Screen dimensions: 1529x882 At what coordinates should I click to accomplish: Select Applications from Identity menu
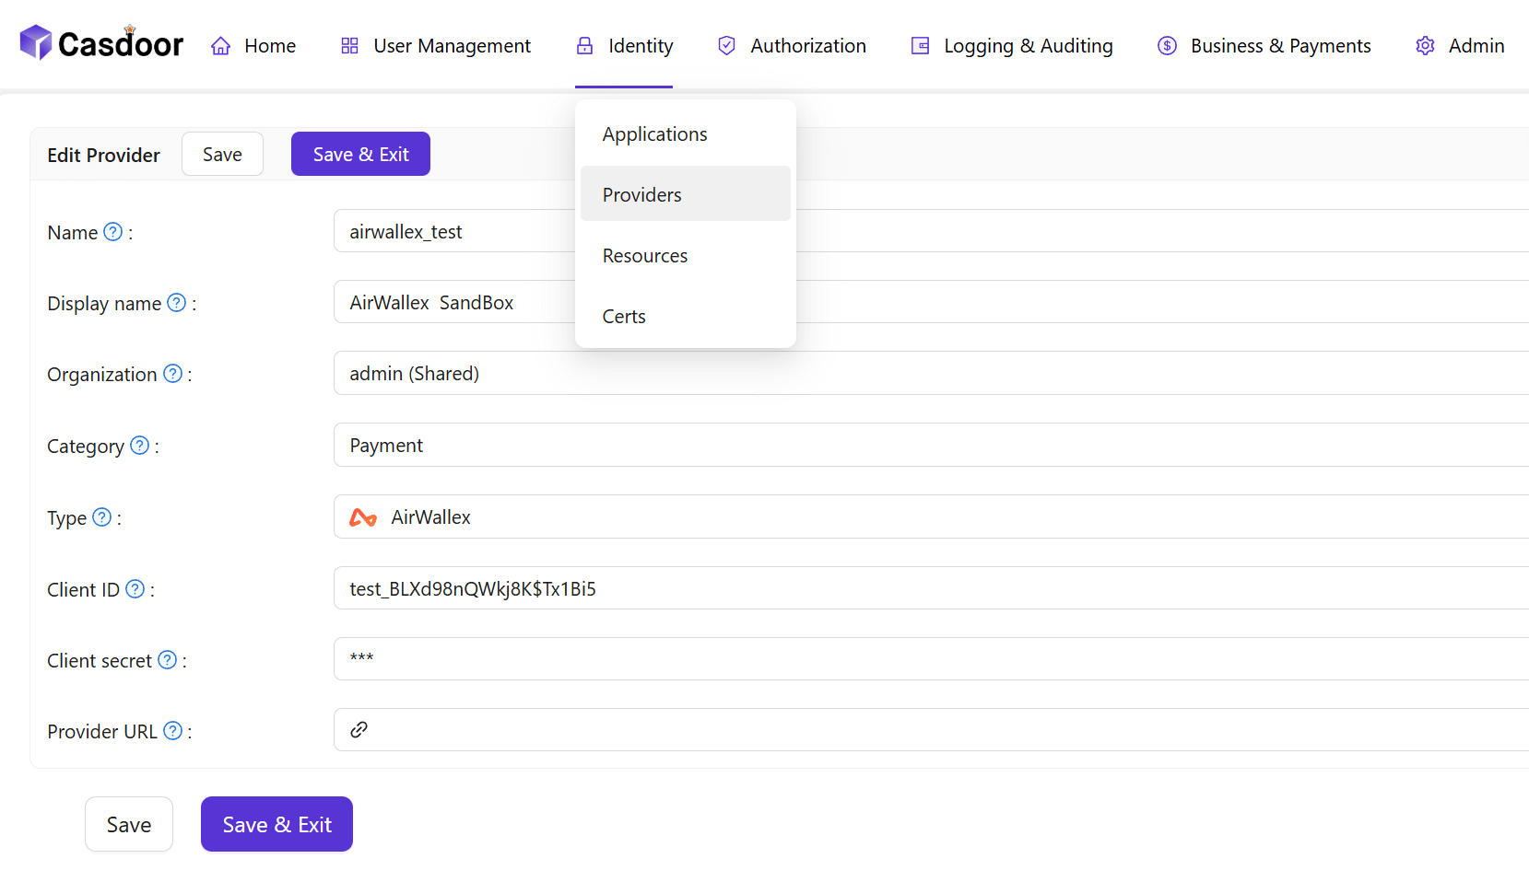tap(654, 134)
